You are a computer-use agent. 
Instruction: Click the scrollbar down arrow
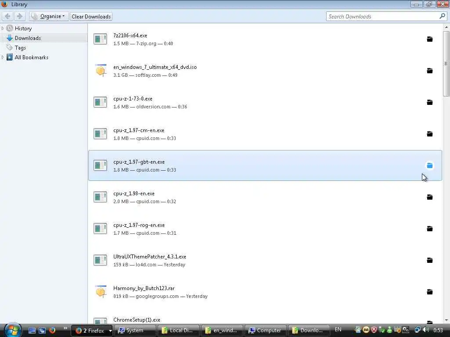(x=446, y=321)
